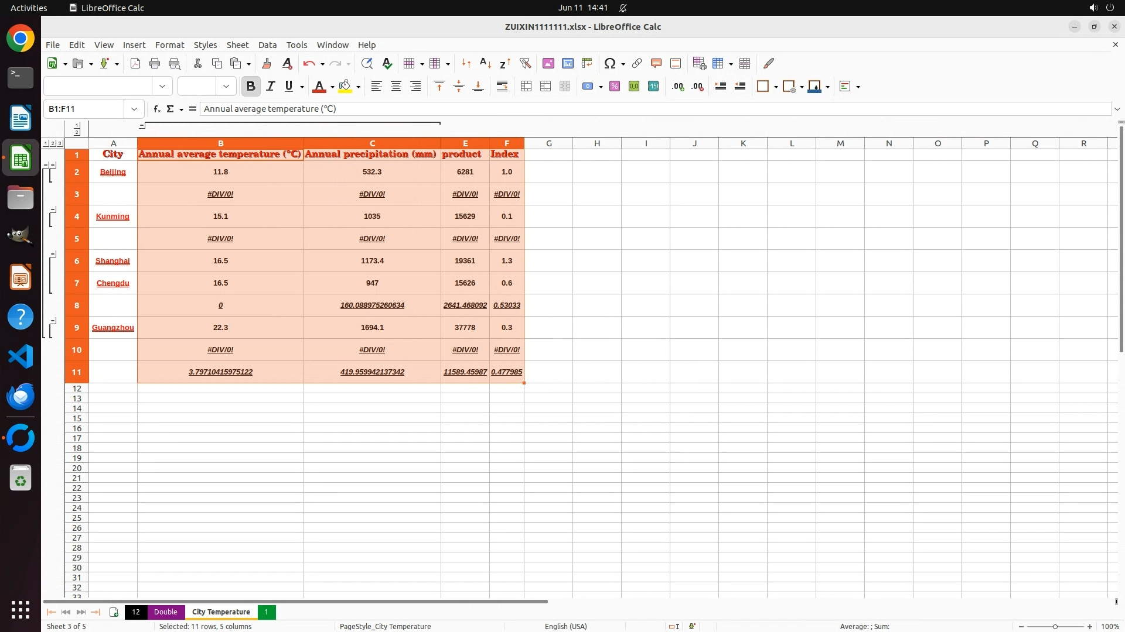Click the Beijing hyperlink cell
The height and width of the screenshot is (632, 1125).
click(x=112, y=172)
